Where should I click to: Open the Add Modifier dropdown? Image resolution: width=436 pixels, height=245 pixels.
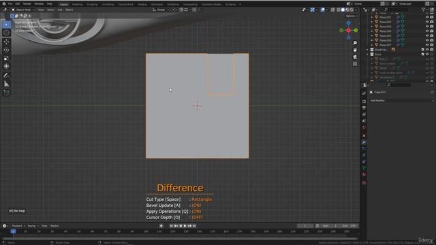401,101
